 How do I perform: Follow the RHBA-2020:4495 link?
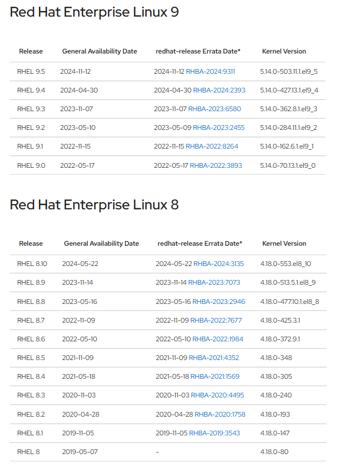pos(217,395)
